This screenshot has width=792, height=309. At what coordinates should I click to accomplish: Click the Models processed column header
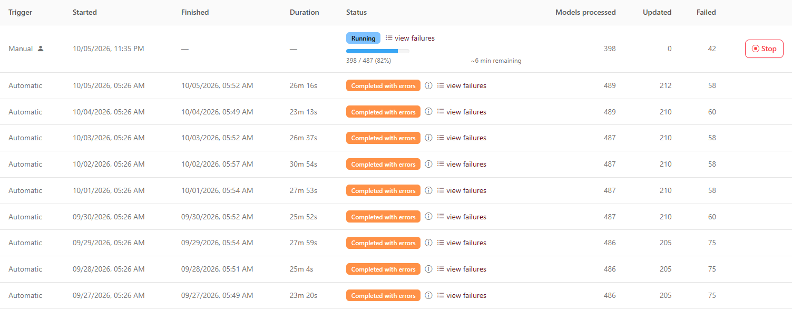point(585,12)
